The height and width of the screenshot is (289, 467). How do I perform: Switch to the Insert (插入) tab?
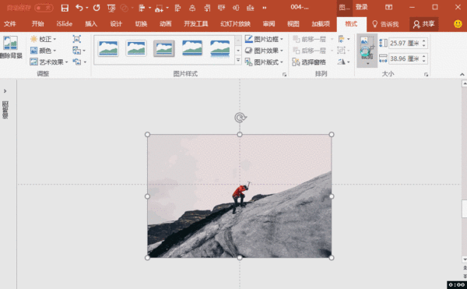click(91, 24)
